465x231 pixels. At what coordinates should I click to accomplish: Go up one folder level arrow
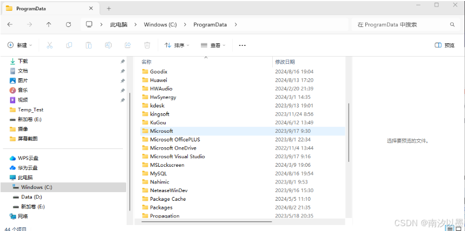coord(49,25)
